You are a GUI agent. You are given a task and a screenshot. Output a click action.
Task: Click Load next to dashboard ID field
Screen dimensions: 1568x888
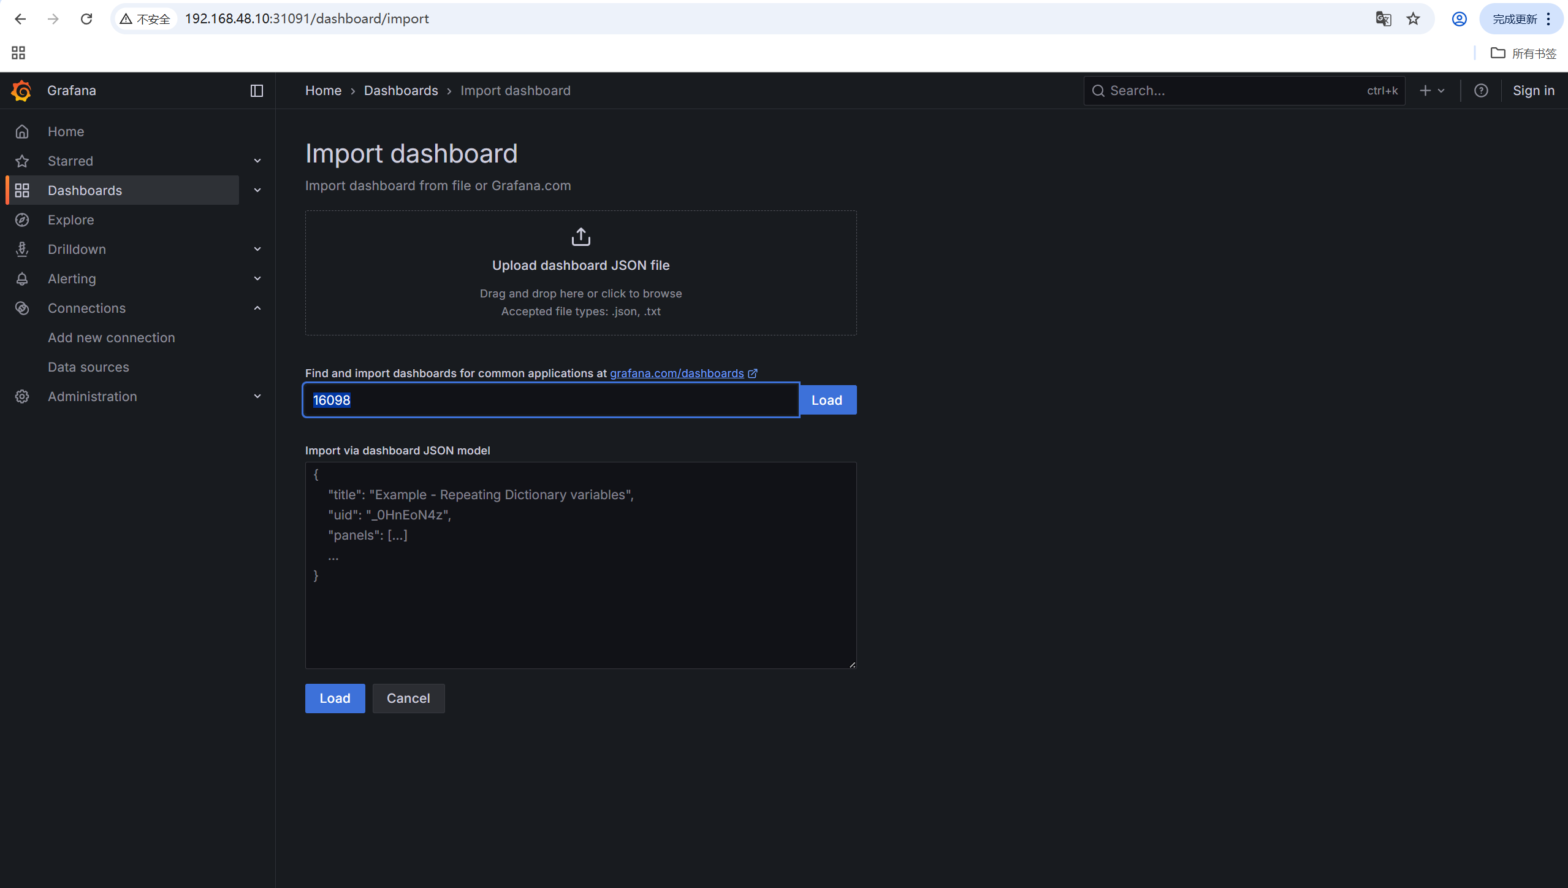point(827,400)
